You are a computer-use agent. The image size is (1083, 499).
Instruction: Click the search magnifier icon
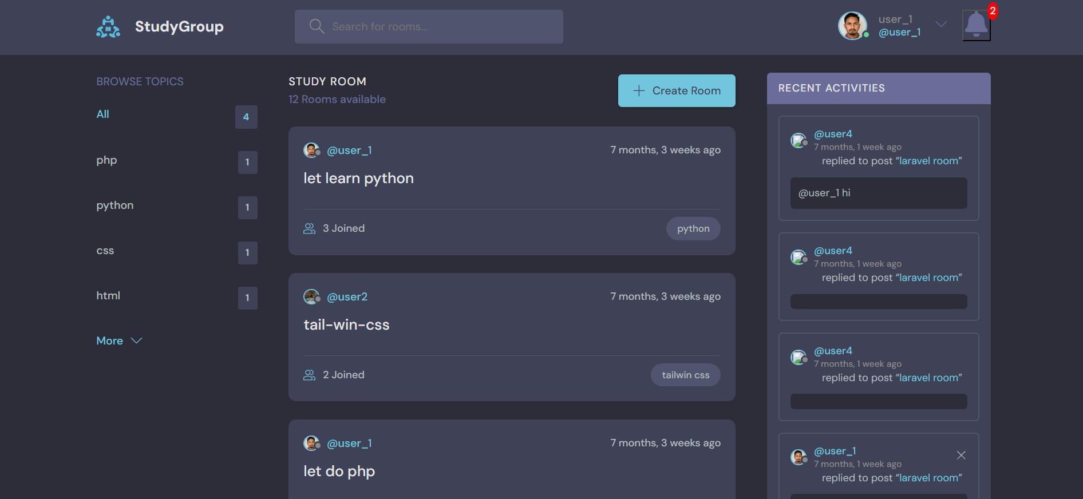317,26
